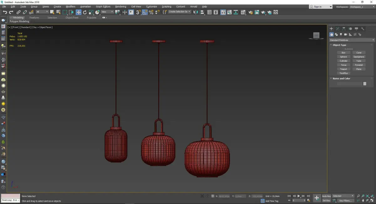Open the Create Selection Set dropdown
Screen dimensions: 376x204
180,12
